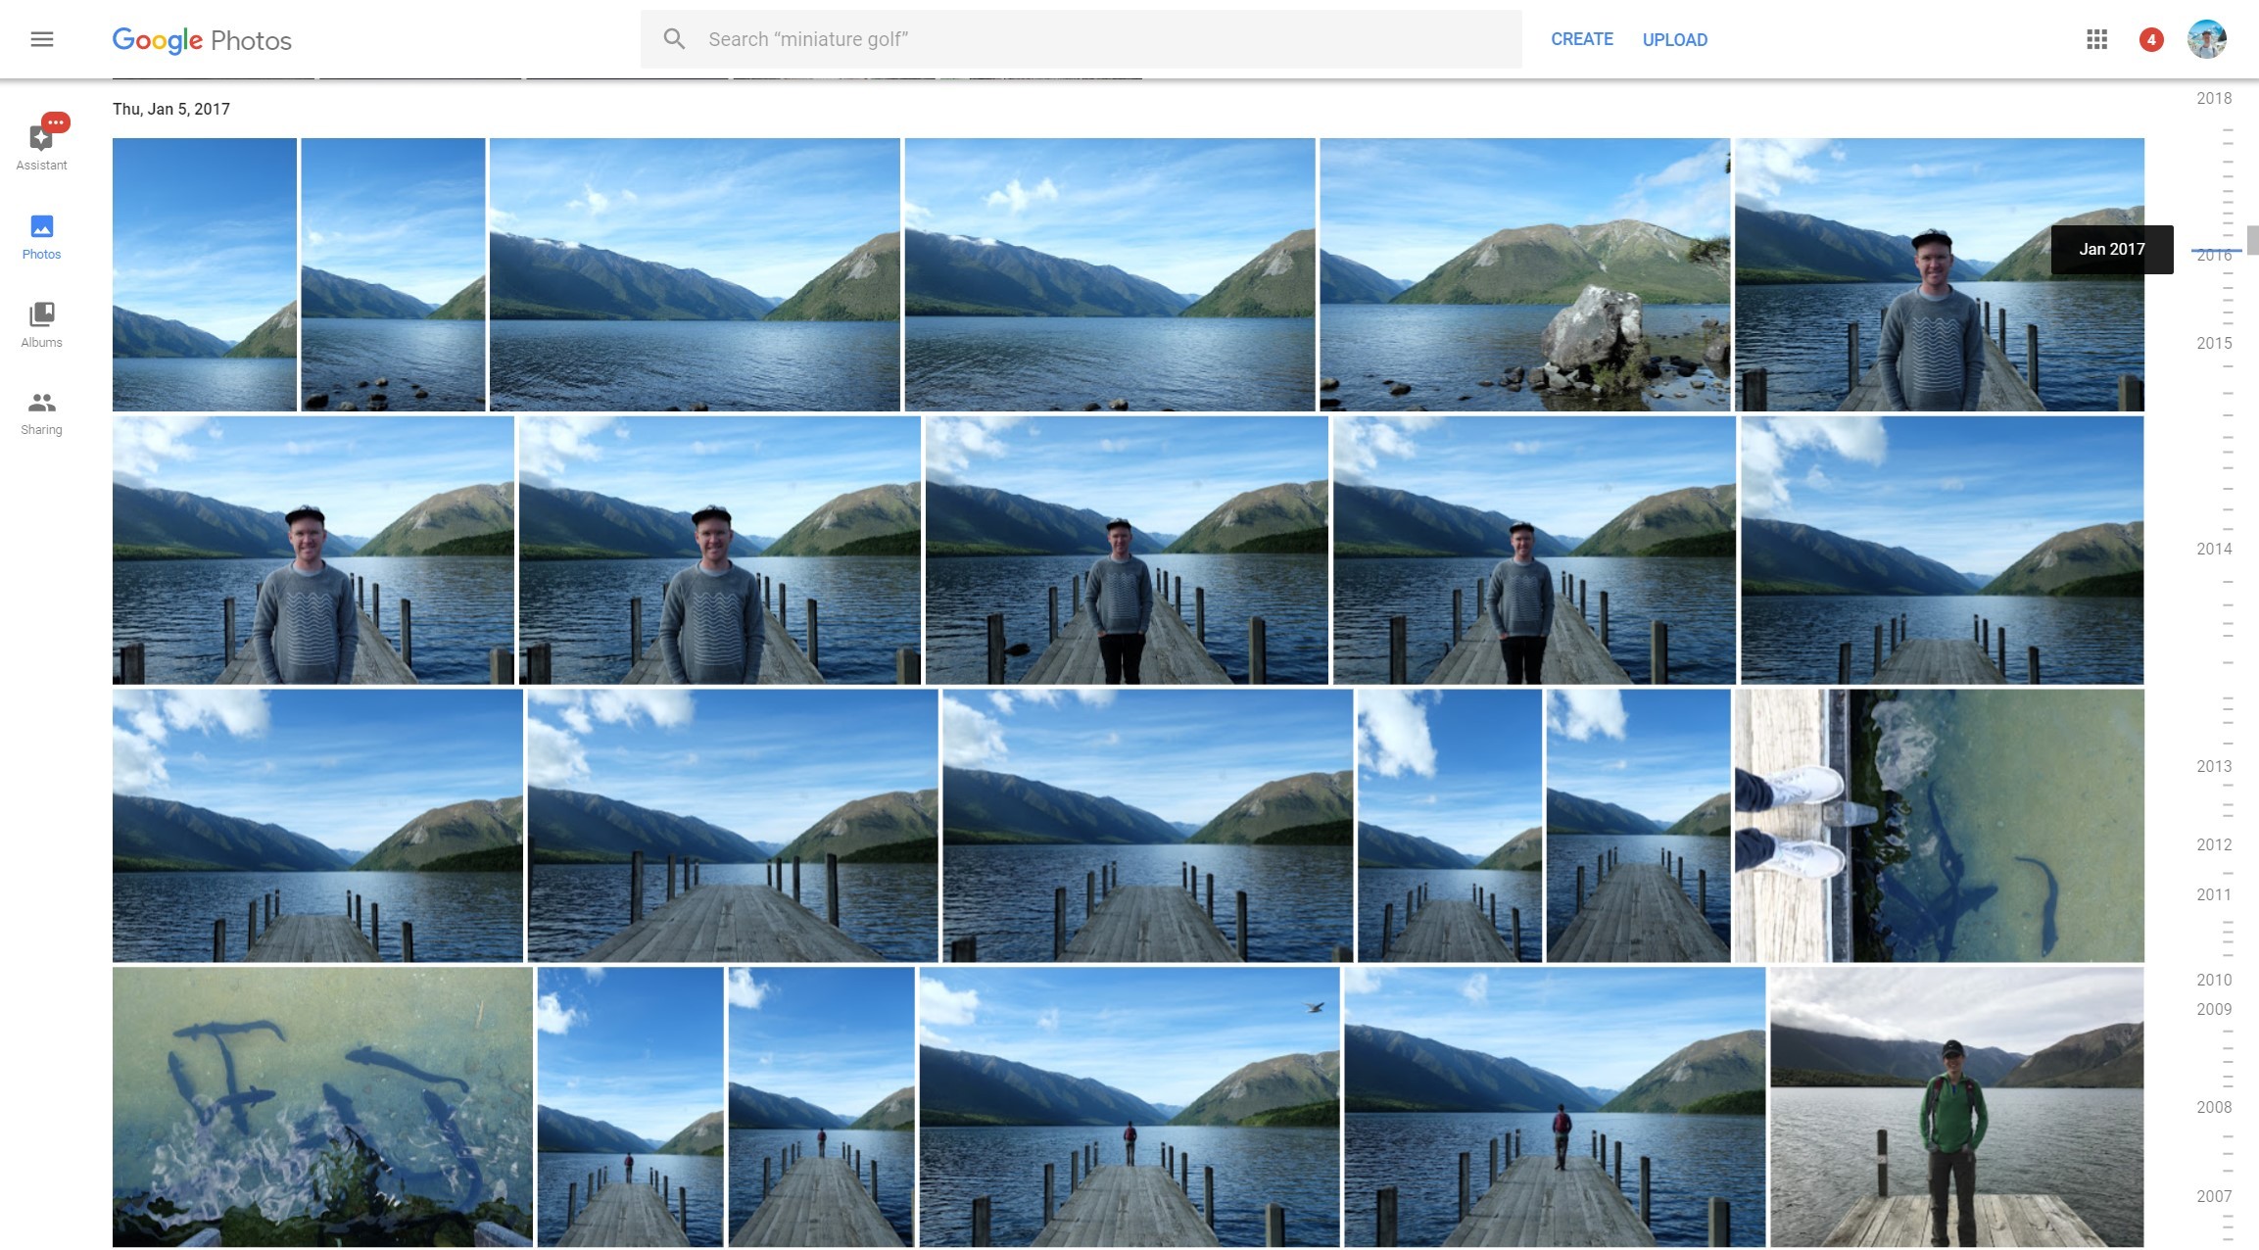The height and width of the screenshot is (1250, 2259).
Task: Open the notifications badge showing 4
Action: click(2151, 39)
